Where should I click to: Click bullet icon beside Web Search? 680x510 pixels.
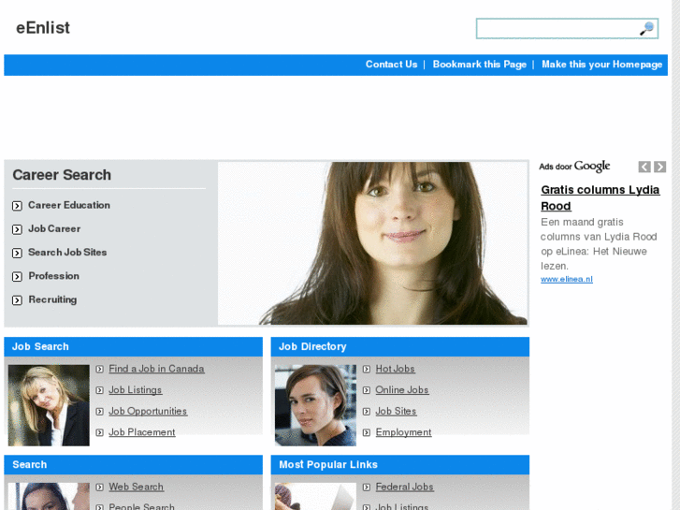point(100,487)
